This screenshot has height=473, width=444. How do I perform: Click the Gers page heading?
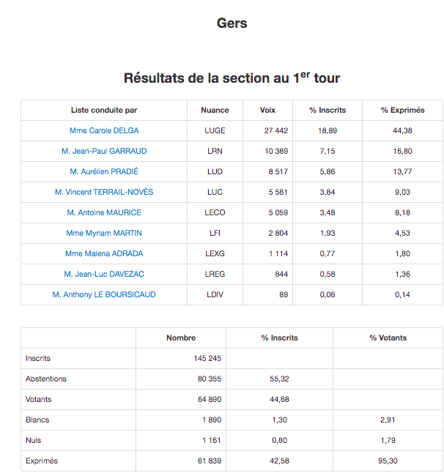[x=232, y=23]
